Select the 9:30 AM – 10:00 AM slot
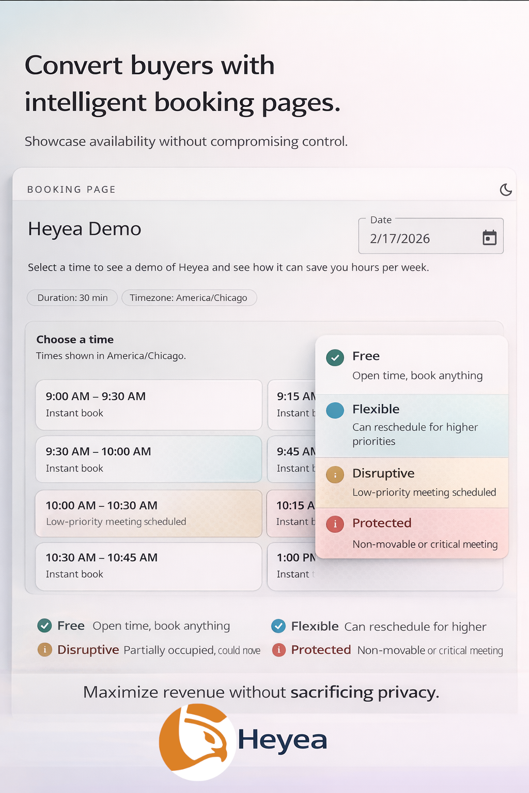Image resolution: width=529 pixels, height=793 pixels. (148, 459)
